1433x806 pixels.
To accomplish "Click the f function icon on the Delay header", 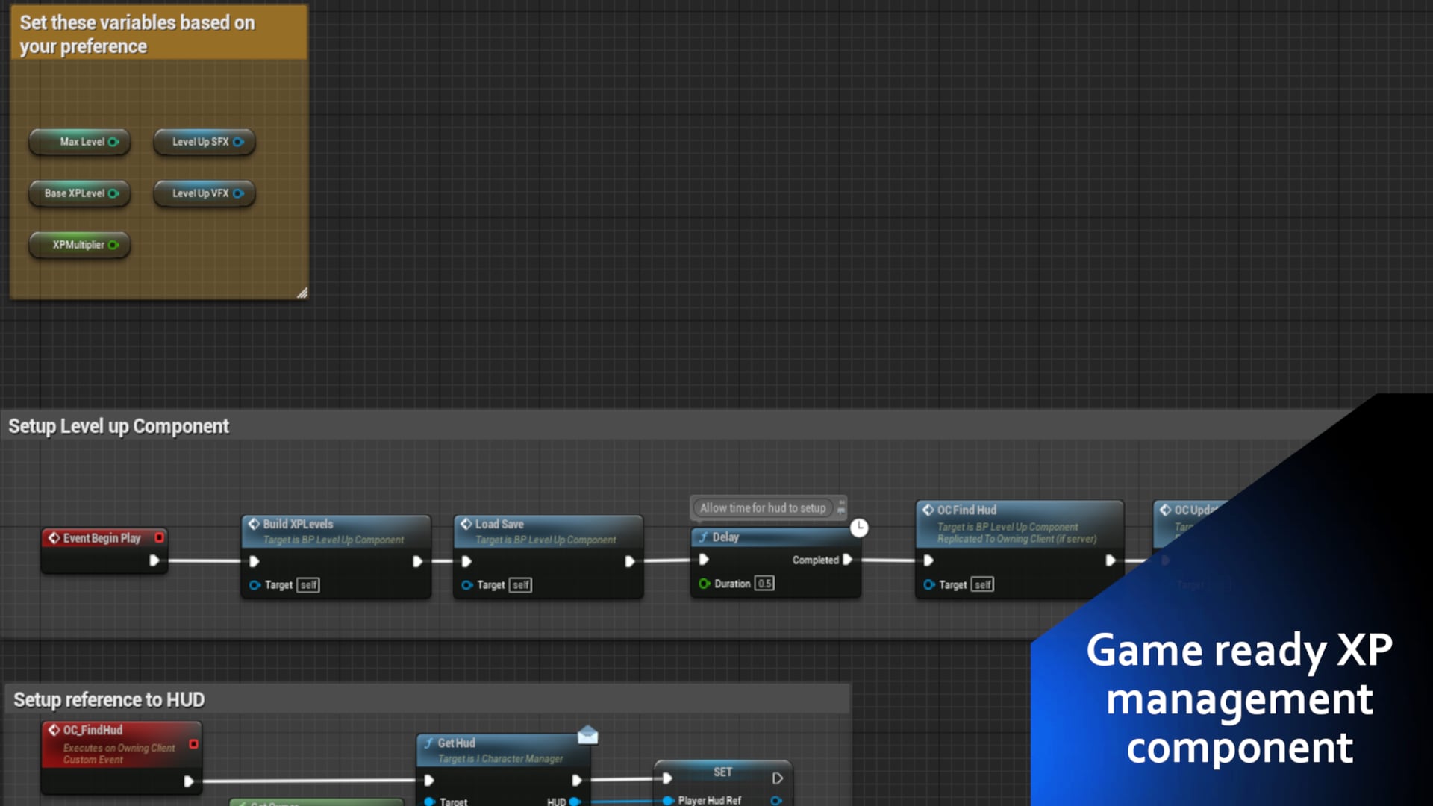I will click(x=704, y=537).
